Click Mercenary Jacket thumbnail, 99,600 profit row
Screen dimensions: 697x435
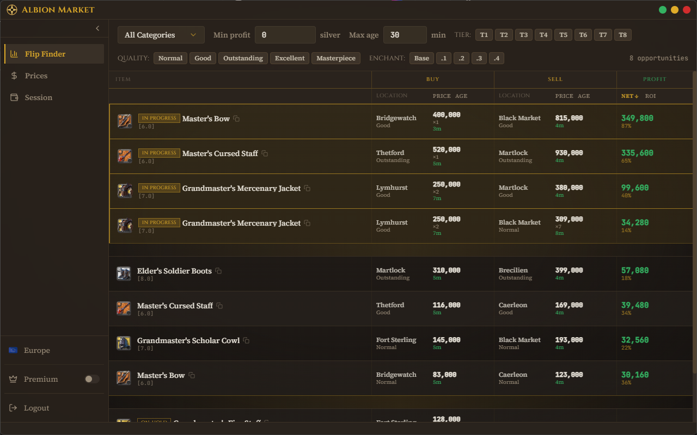pos(125,191)
